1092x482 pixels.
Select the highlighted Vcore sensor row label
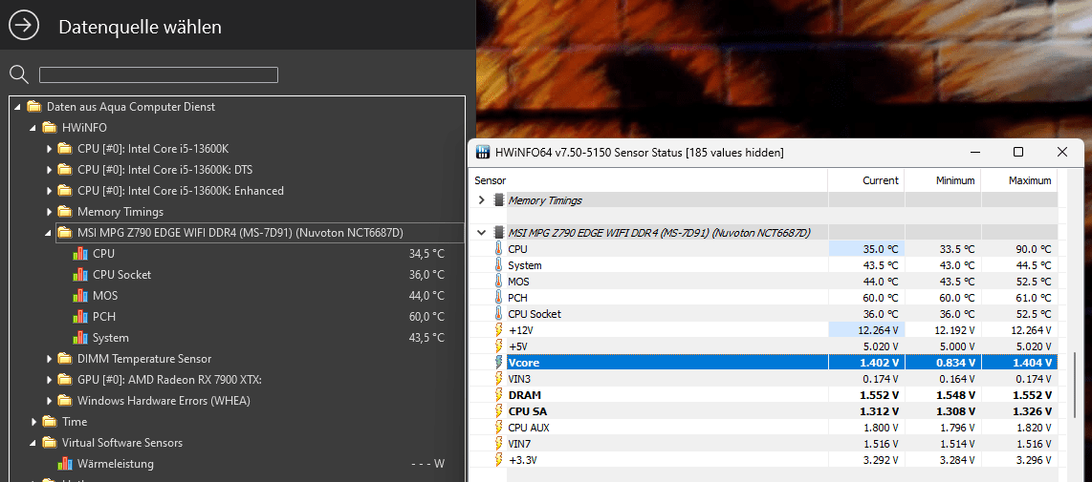pos(524,363)
